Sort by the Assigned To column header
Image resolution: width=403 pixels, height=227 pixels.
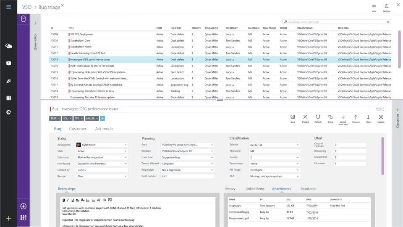pos(211,28)
